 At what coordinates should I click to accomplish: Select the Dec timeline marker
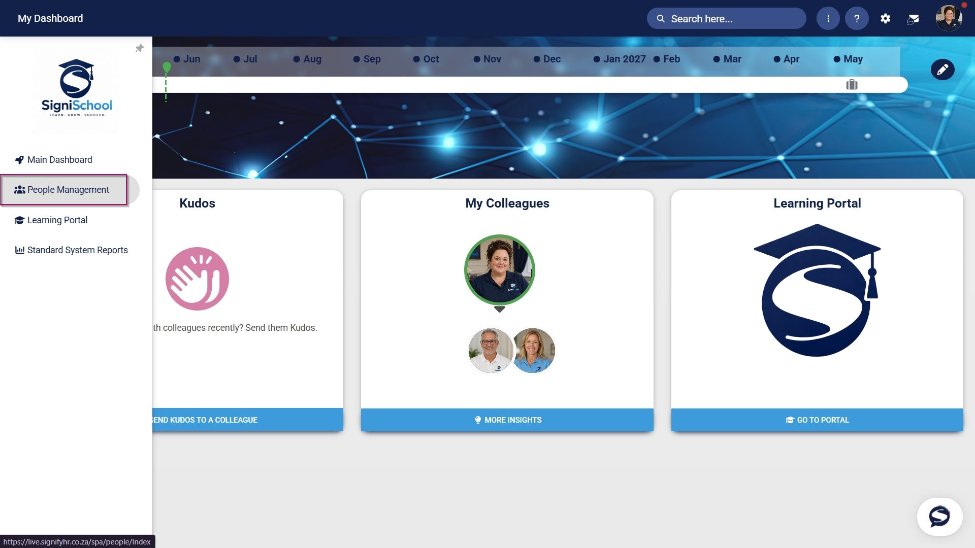(547, 59)
